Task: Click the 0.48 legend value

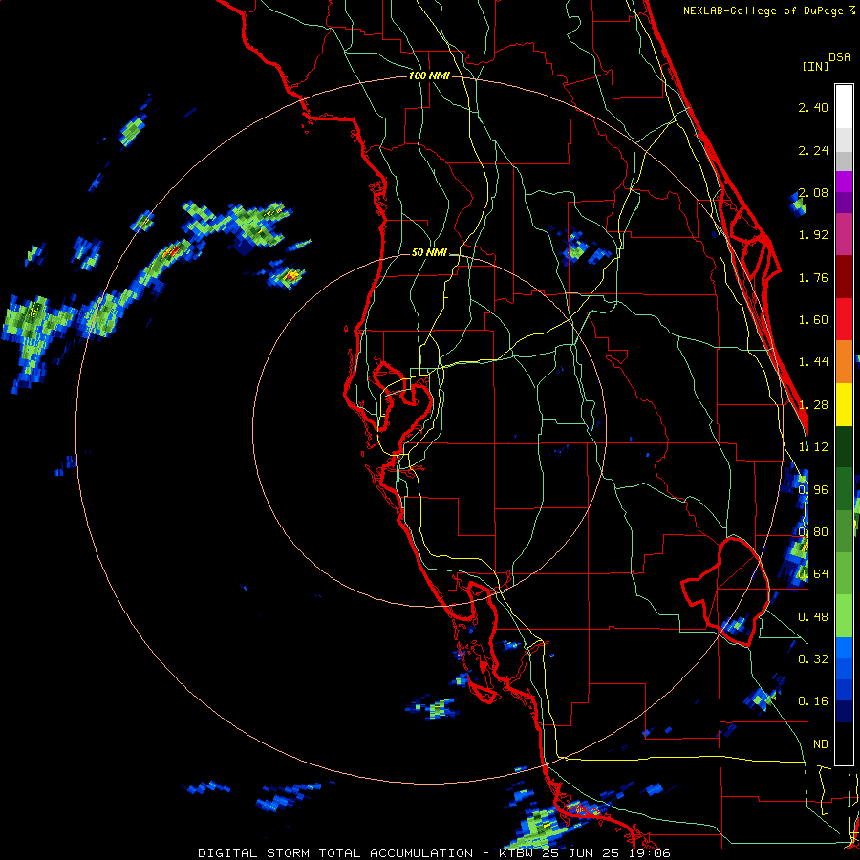Action: 813,617
